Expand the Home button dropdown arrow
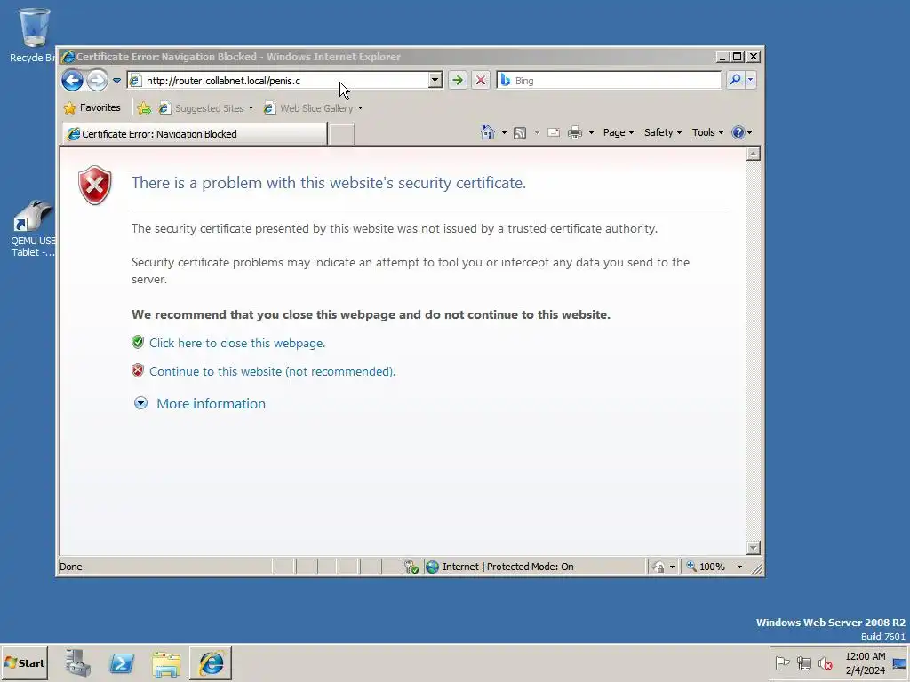The width and height of the screenshot is (910, 682). 504,133
